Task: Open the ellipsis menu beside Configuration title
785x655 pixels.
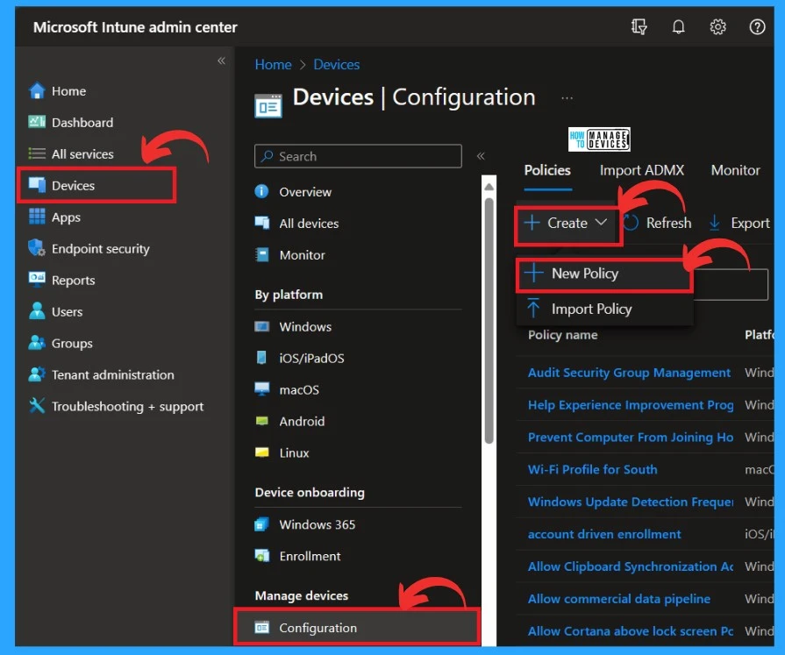Action: [567, 98]
